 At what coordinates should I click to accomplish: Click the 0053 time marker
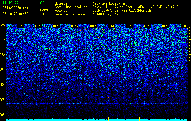(57, 26)
